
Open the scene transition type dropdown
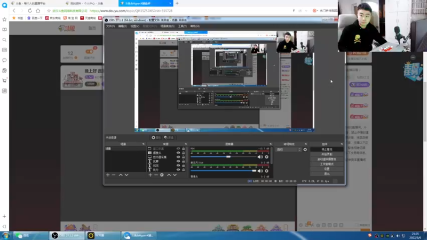[289, 150]
